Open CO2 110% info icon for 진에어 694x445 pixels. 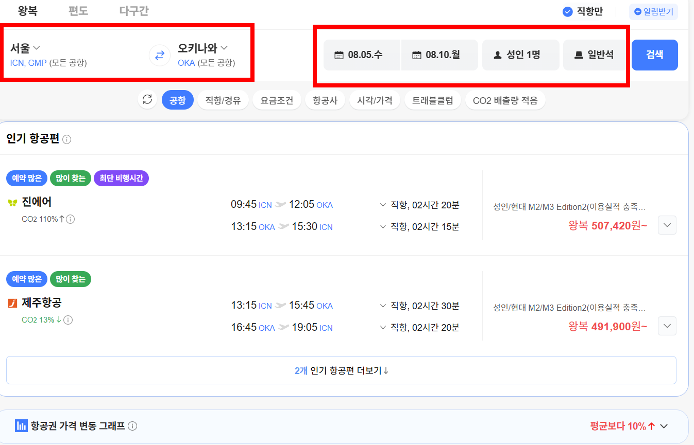pyautogui.click(x=71, y=219)
